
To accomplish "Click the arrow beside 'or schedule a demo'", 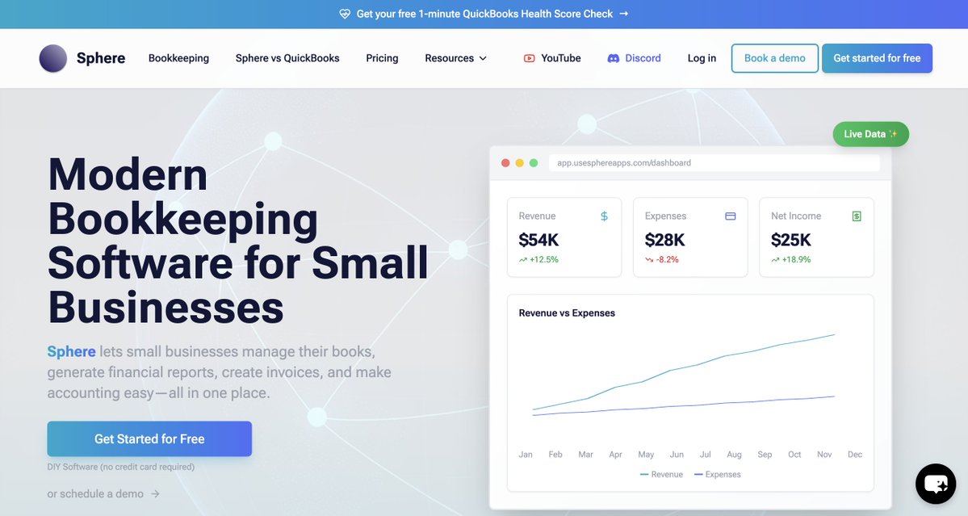I will click(156, 493).
